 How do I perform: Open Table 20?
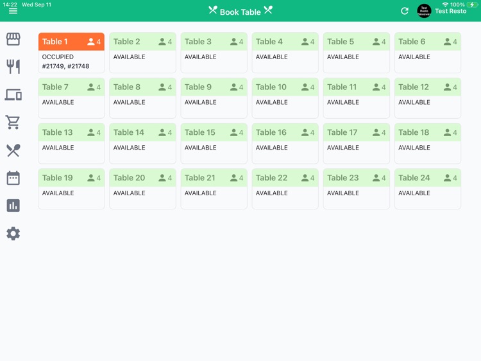pyautogui.click(x=142, y=189)
